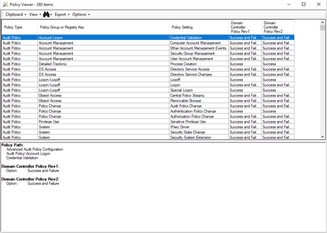Select the Sensitive Privilege Use cell
This screenshot has width=327, height=233.
click(198, 122)
